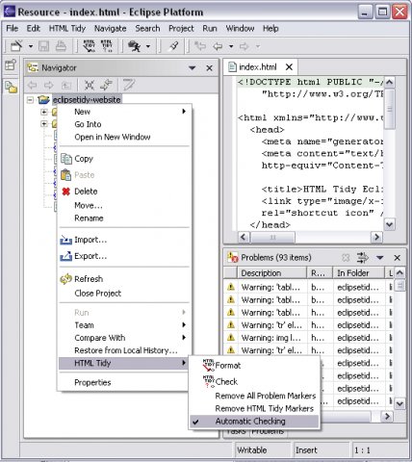The width and height of the screenshot is (412, 462).
Task: Click the HTML Tidy Format toolbar icon
Action: point(89,46)
